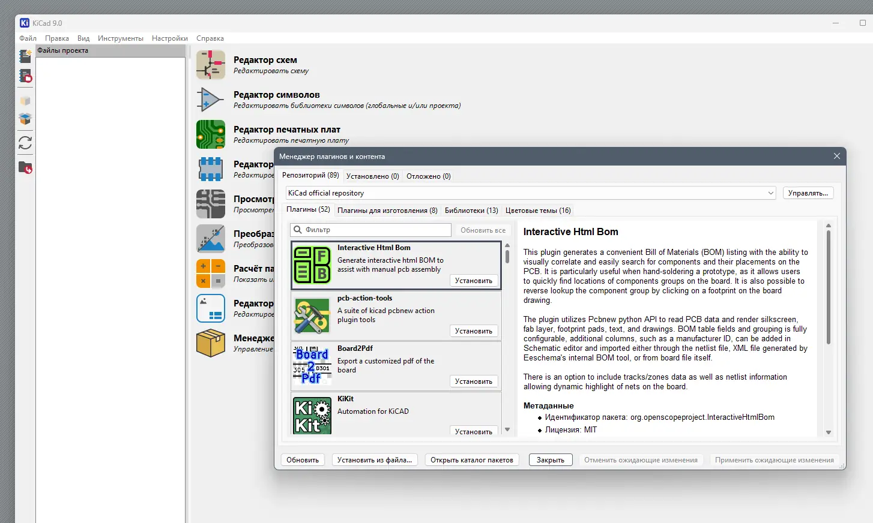Open the Цветовые темы (16) tab
The width and height of the screenshot is (873, 523).
coord(538,210)
